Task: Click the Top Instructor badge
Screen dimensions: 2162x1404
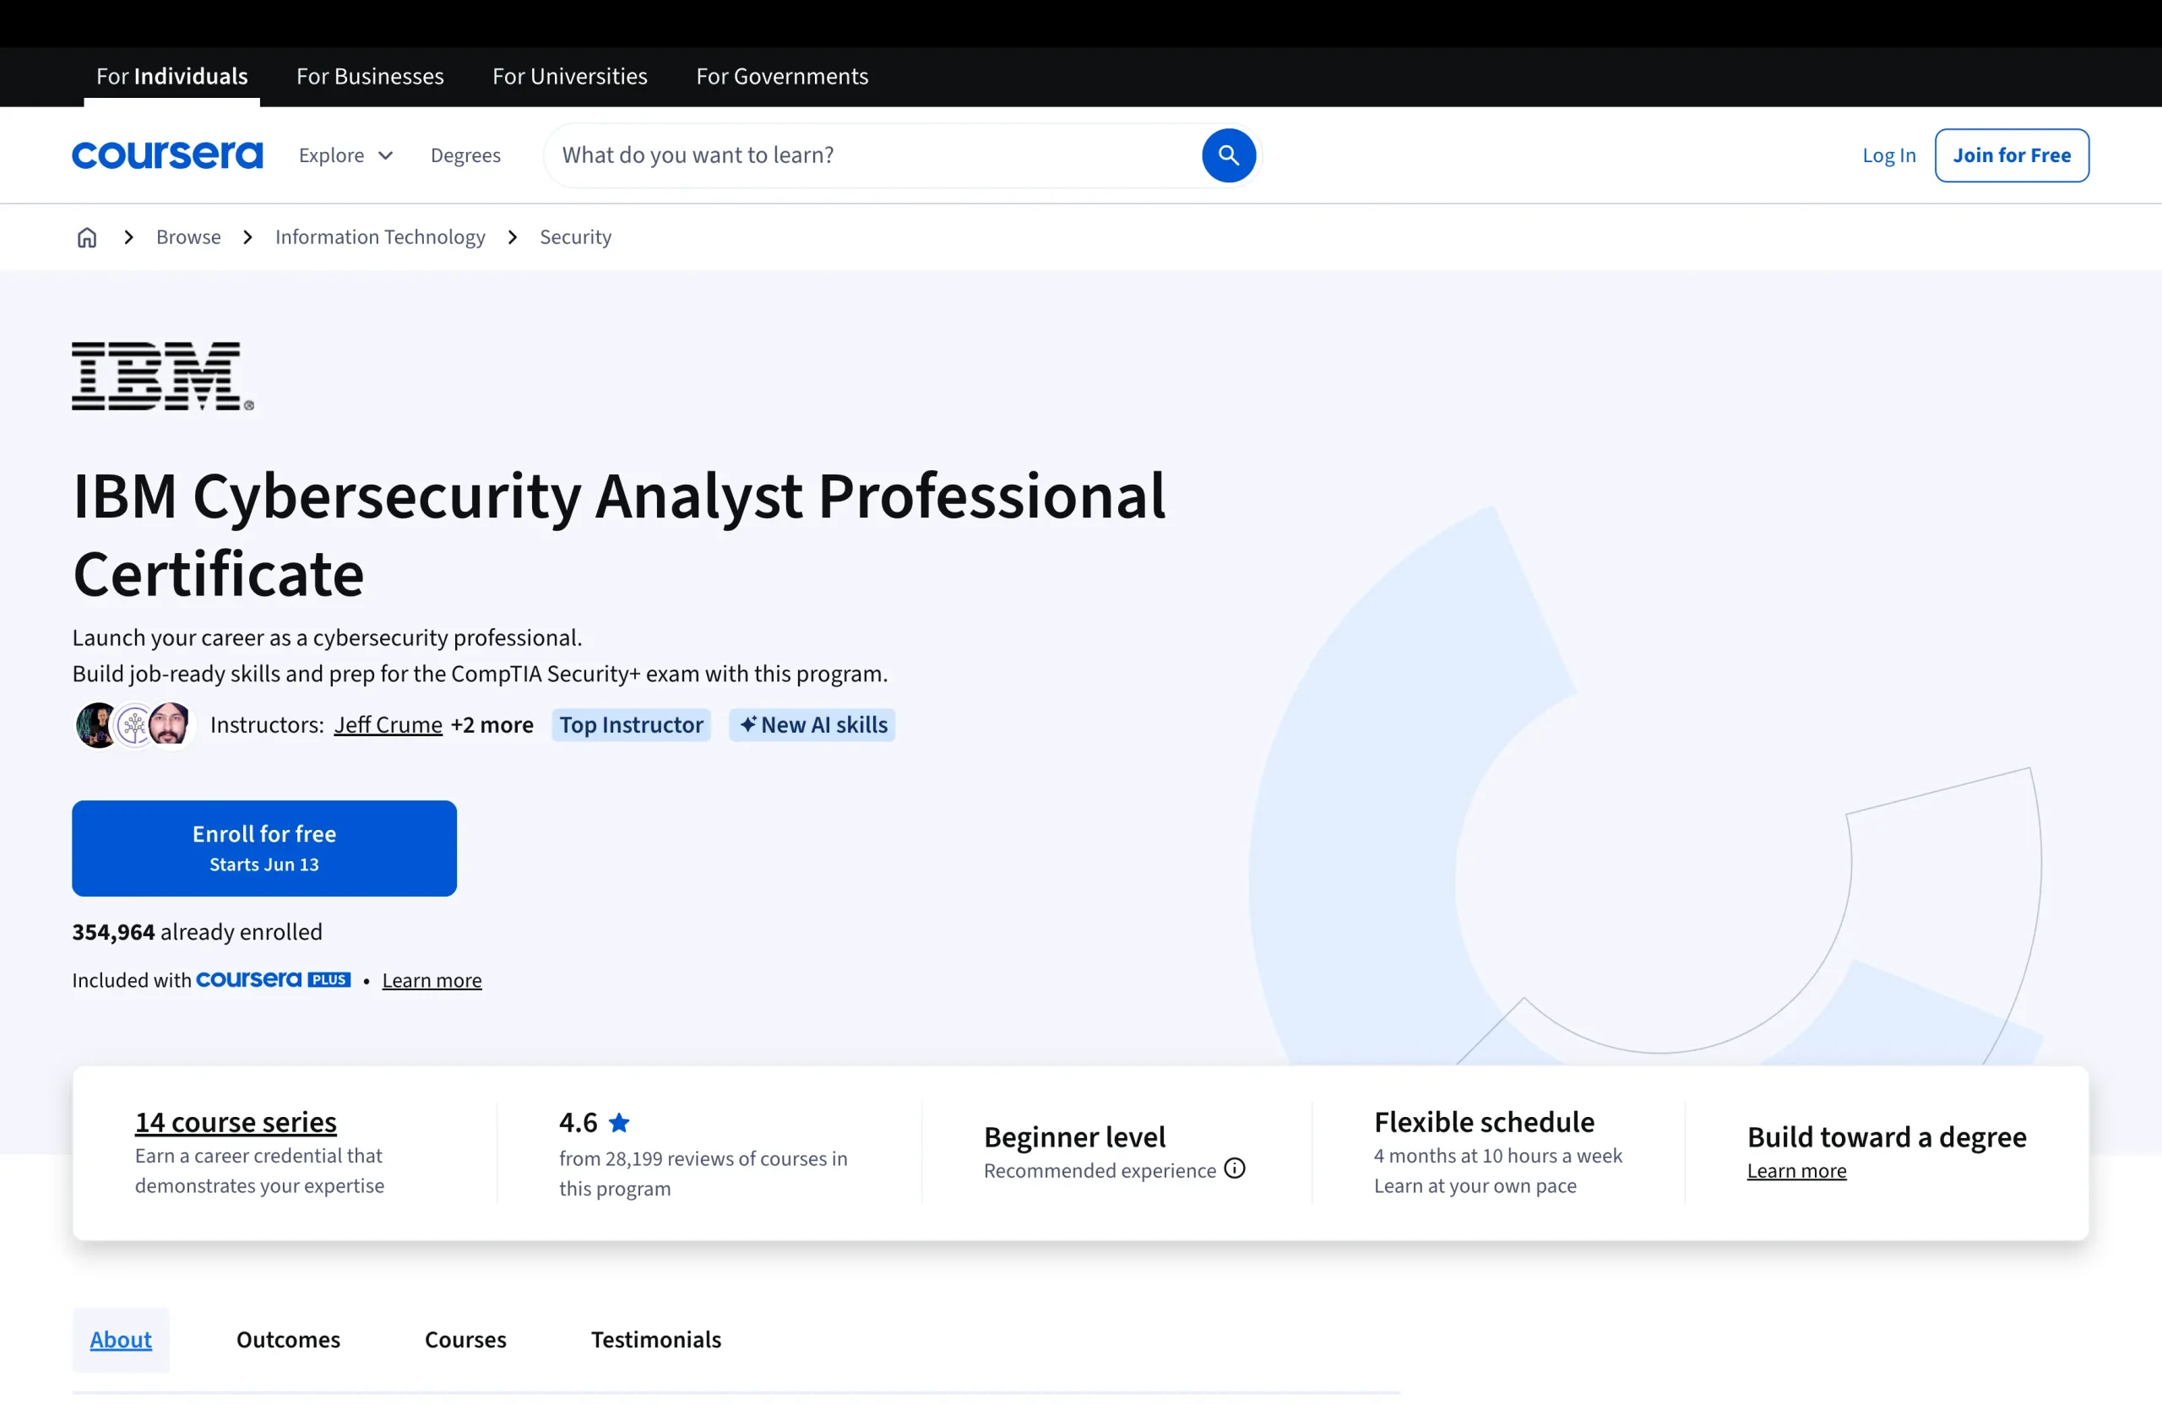Action: (x=630, y=724)
